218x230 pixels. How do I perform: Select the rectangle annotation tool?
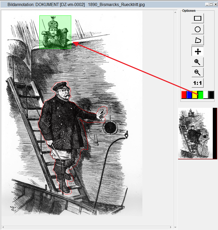point(197,18)
